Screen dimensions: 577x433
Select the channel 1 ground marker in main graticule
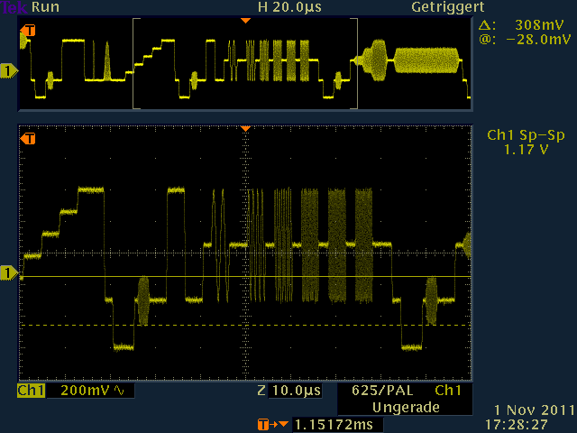pos(10,272)
